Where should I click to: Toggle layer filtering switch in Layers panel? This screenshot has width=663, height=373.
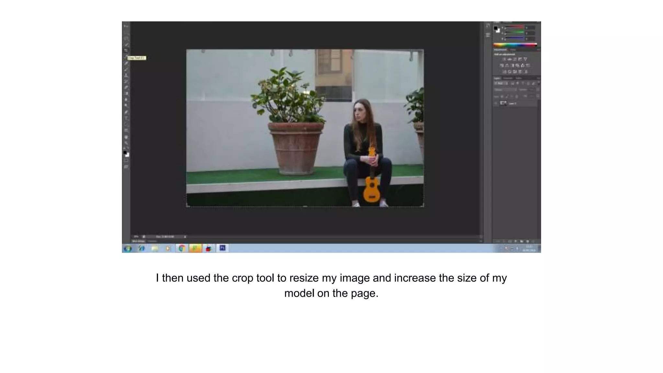click(538, 83)
